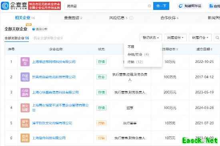The height and width of the screenshot is (146, 220).
Task: Open the 合作伙伴 tab
Action: click(169, 18)
